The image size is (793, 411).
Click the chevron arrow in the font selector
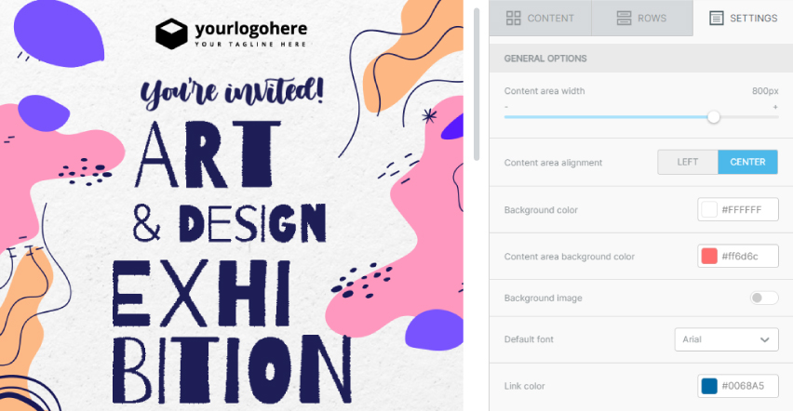765,339
